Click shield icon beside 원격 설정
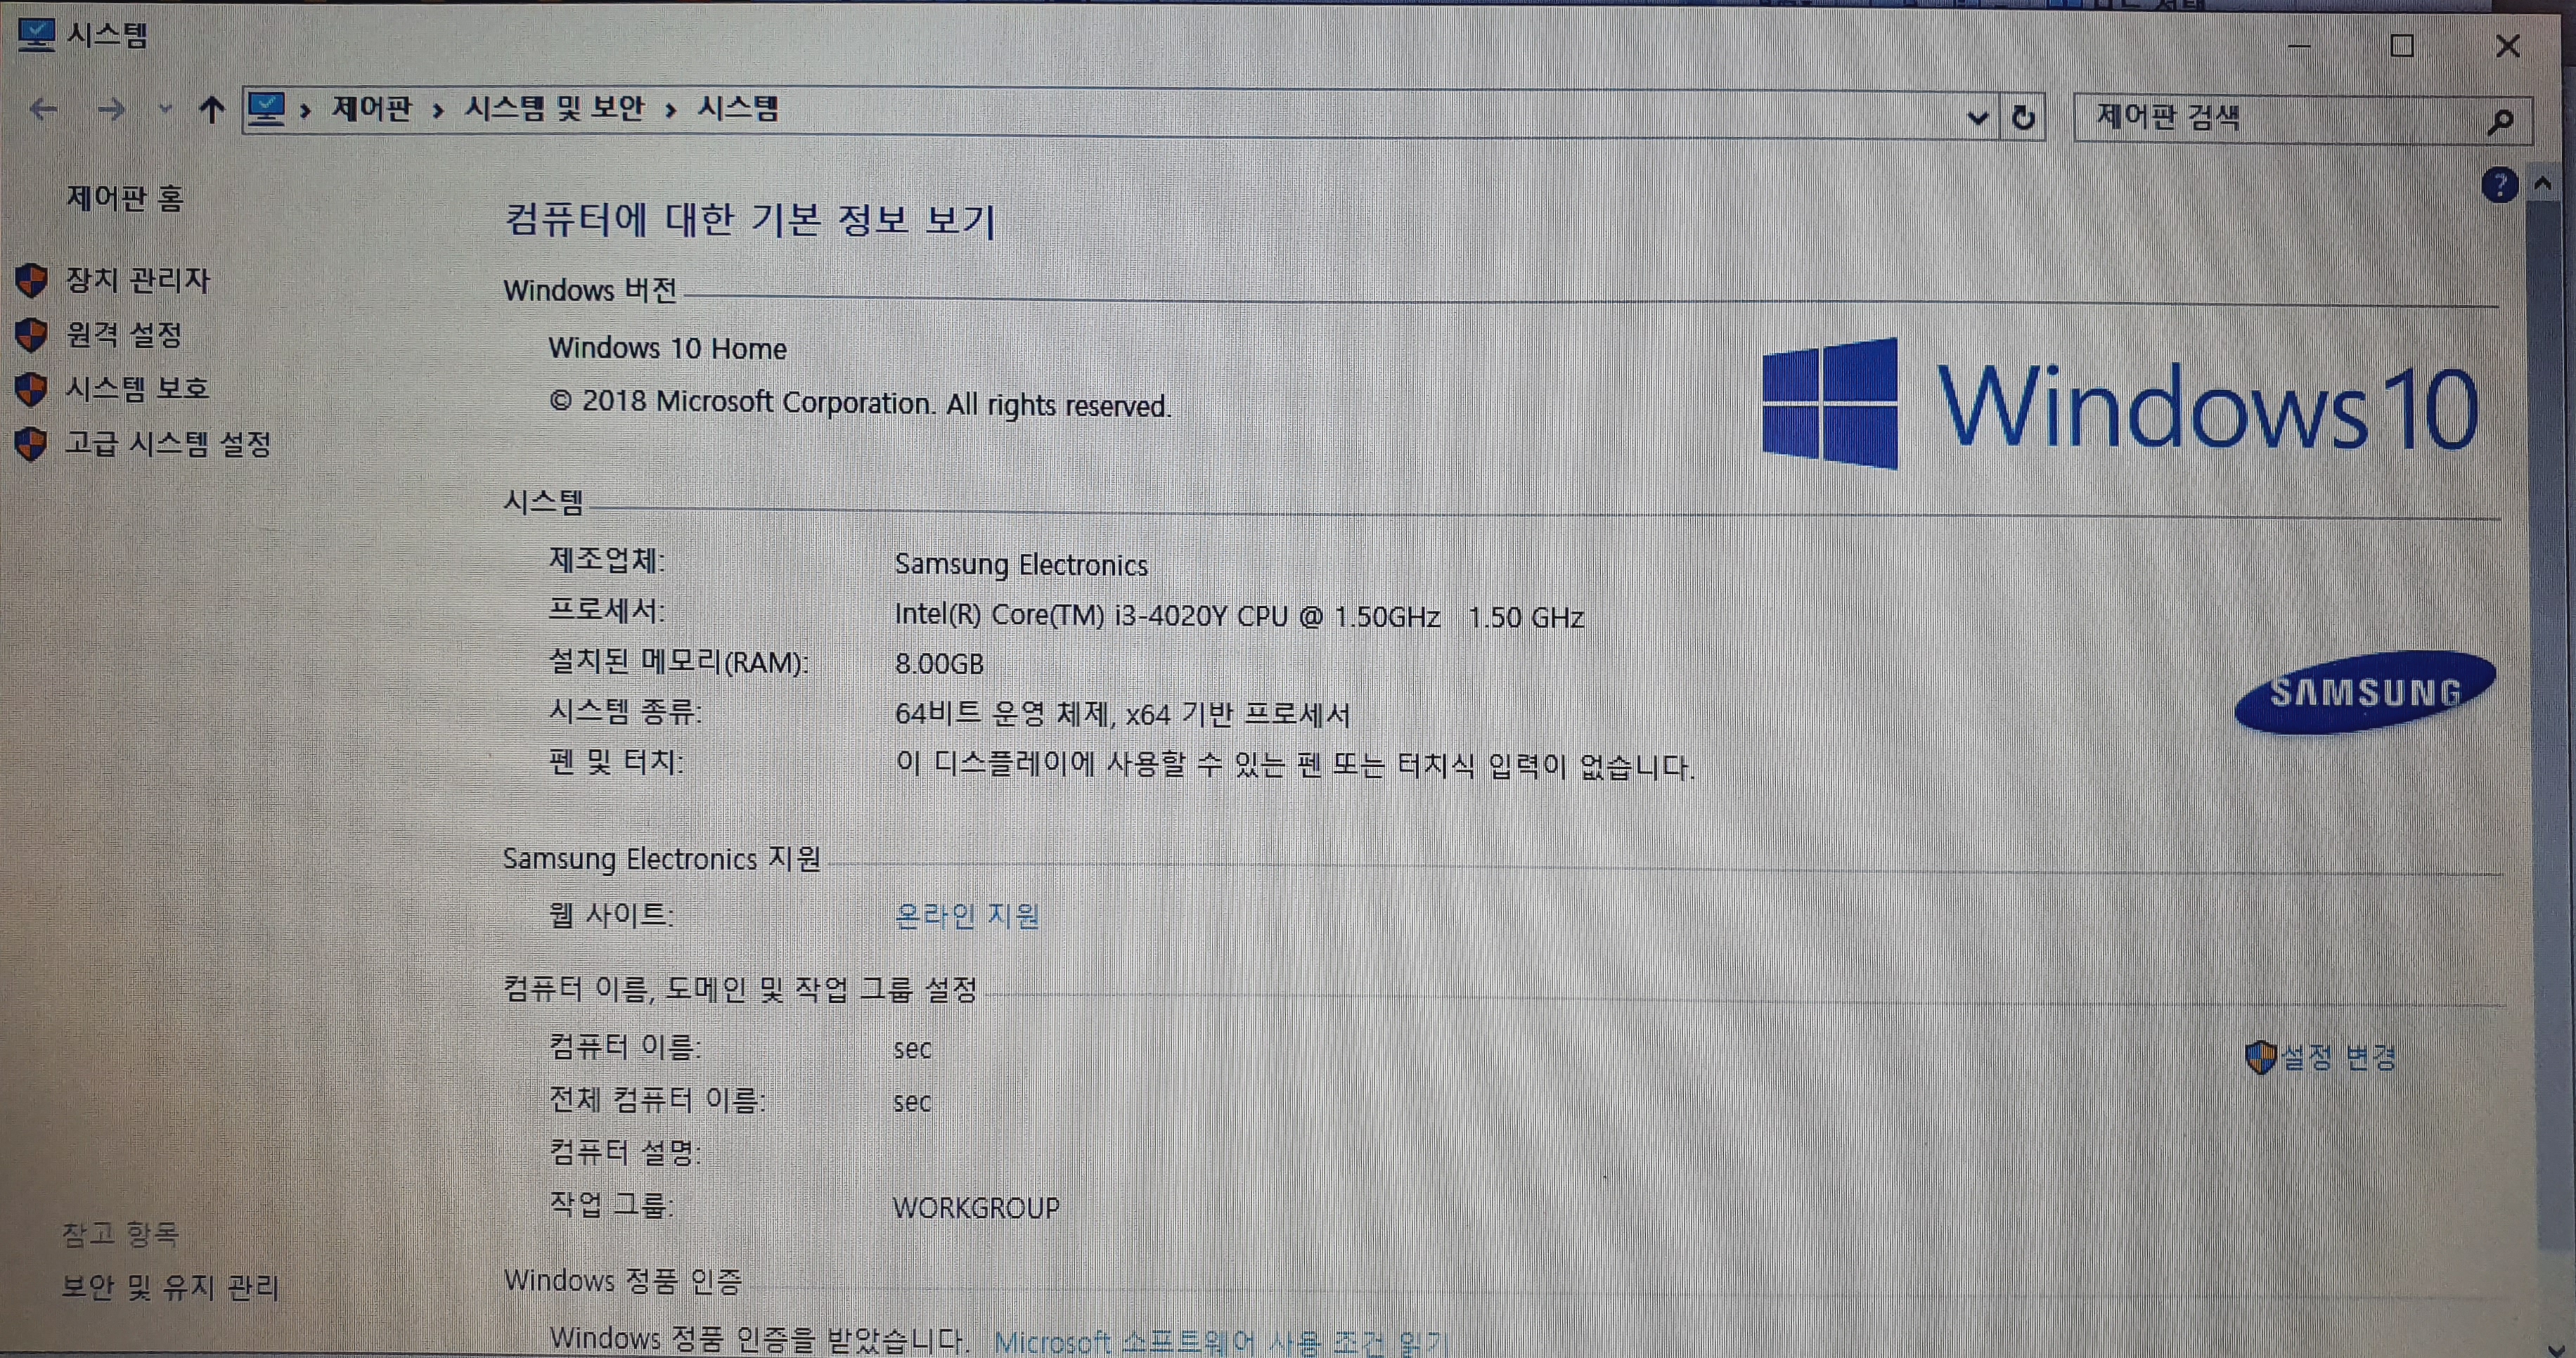This screenshot has height=1358, width=2576. 32,335
